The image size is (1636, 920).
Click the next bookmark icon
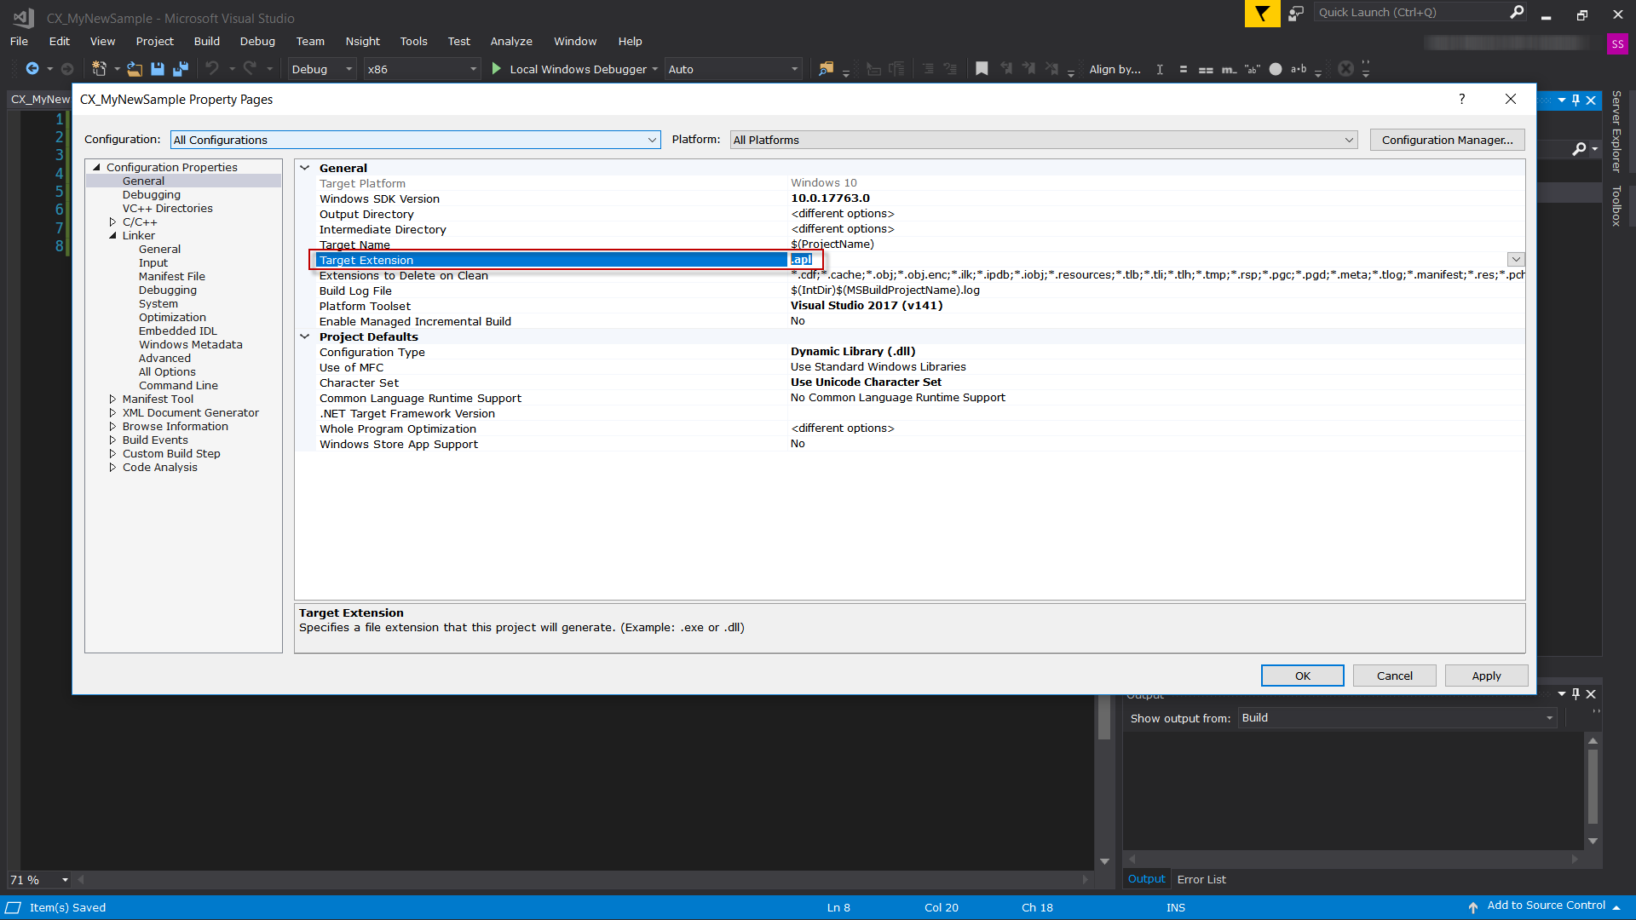(x=1028, y=69)
